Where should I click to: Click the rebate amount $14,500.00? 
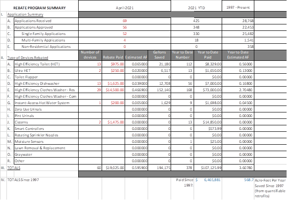115,90
